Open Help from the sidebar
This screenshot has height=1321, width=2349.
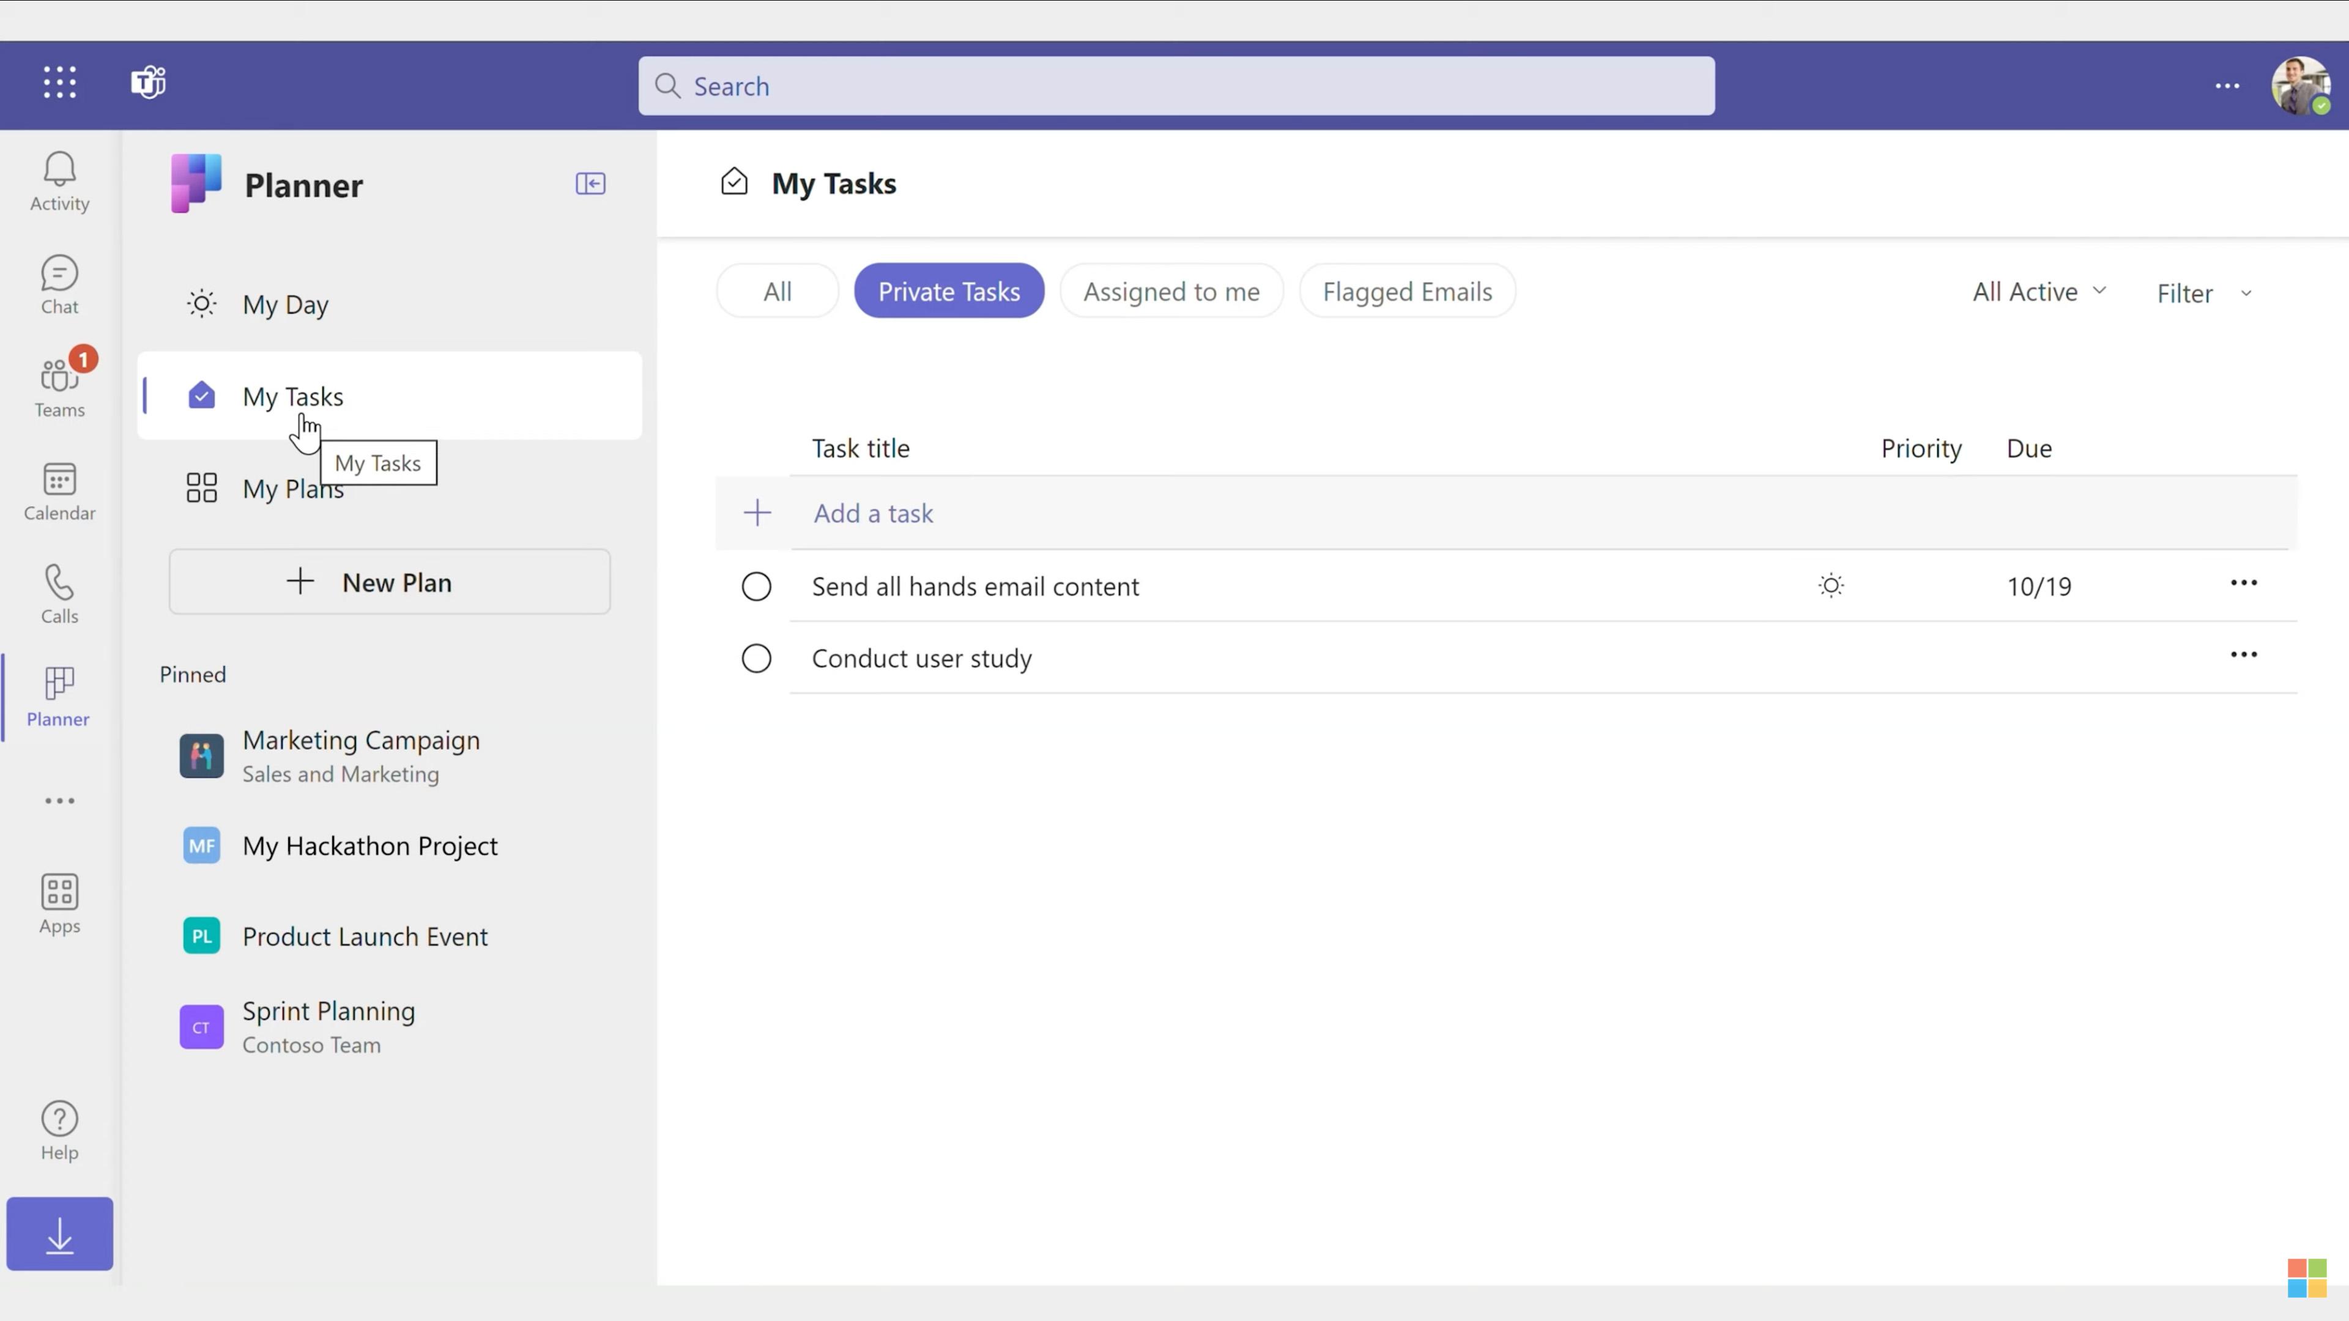click(x=59, y=1130)
